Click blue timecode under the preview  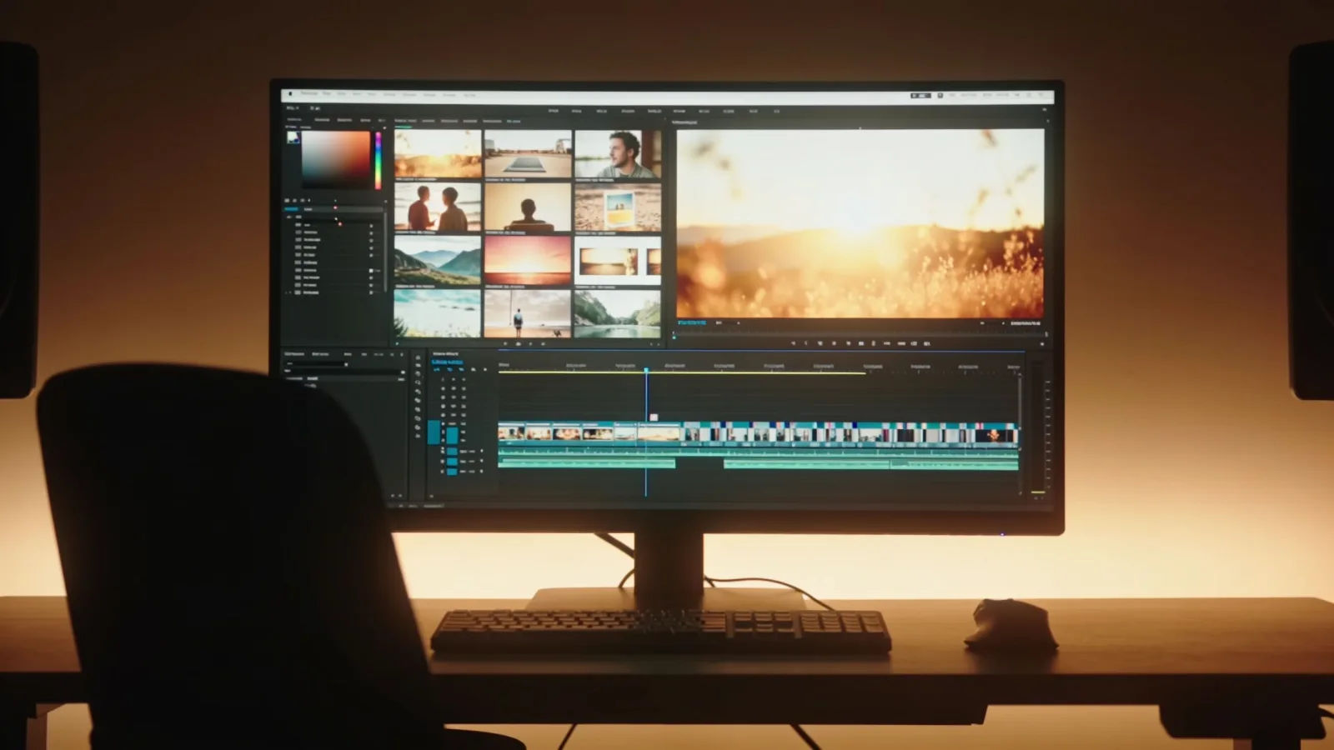[692, 322]
